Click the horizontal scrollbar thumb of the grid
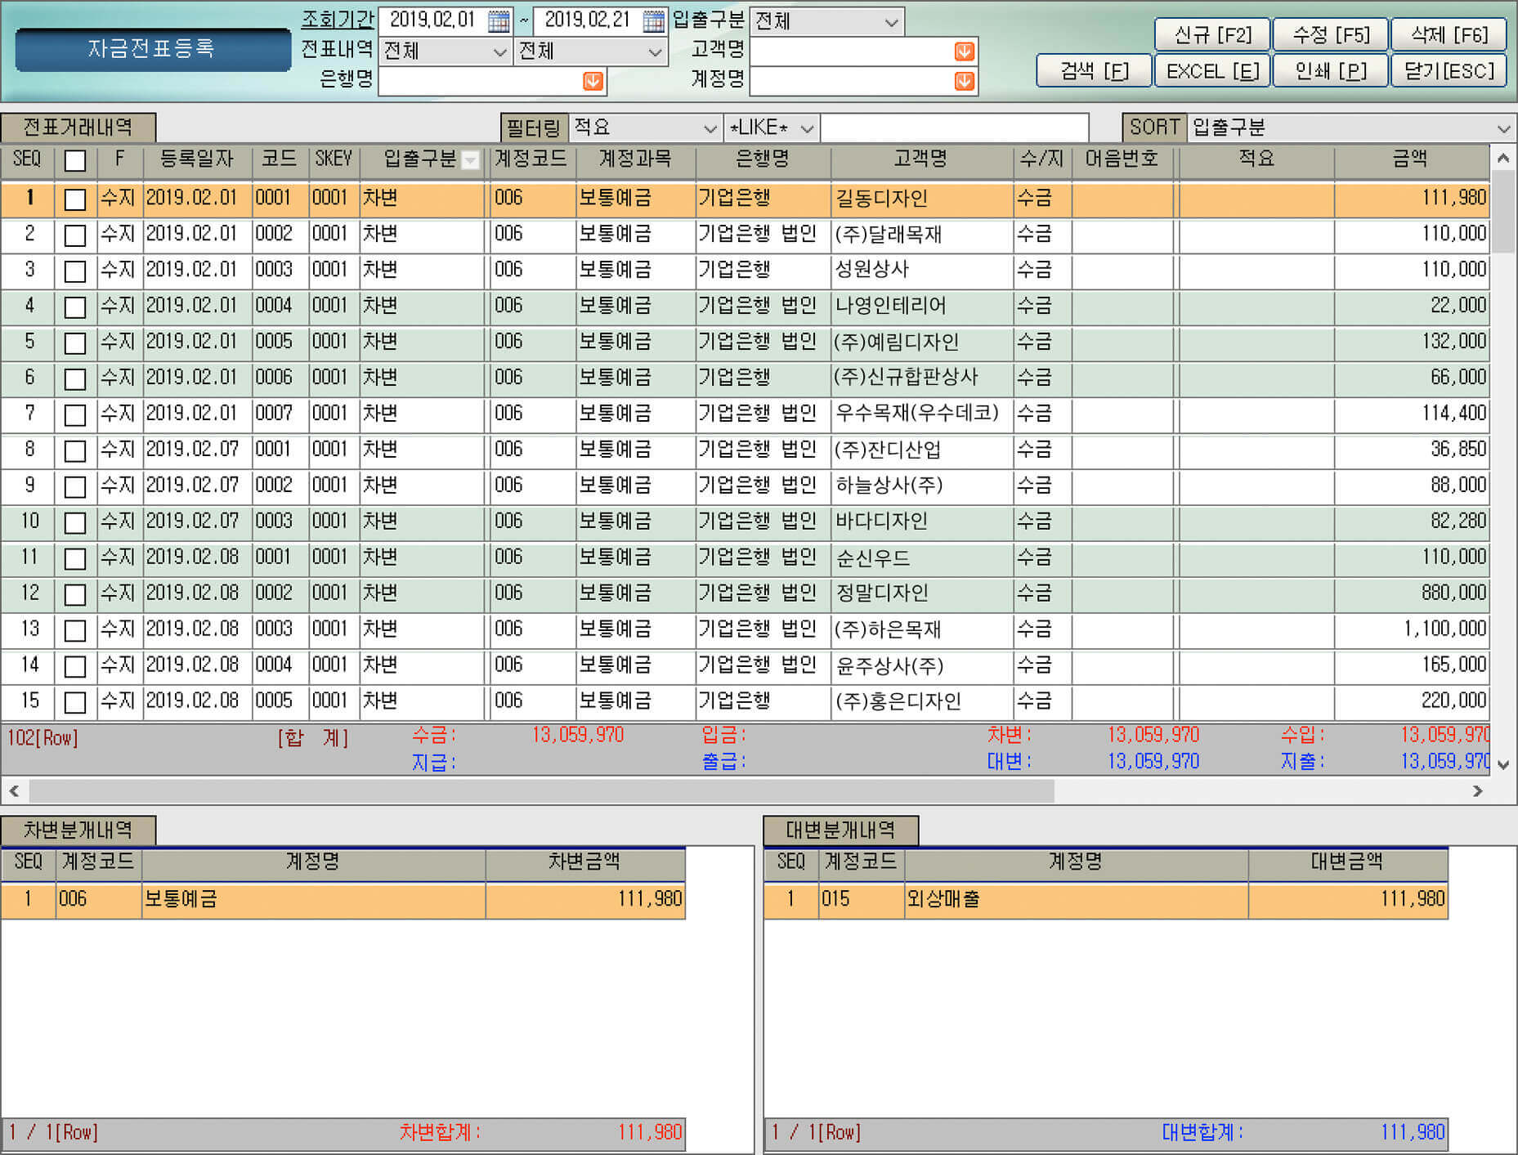Screen dimensions: 1518x1155 tap(541, 790)
